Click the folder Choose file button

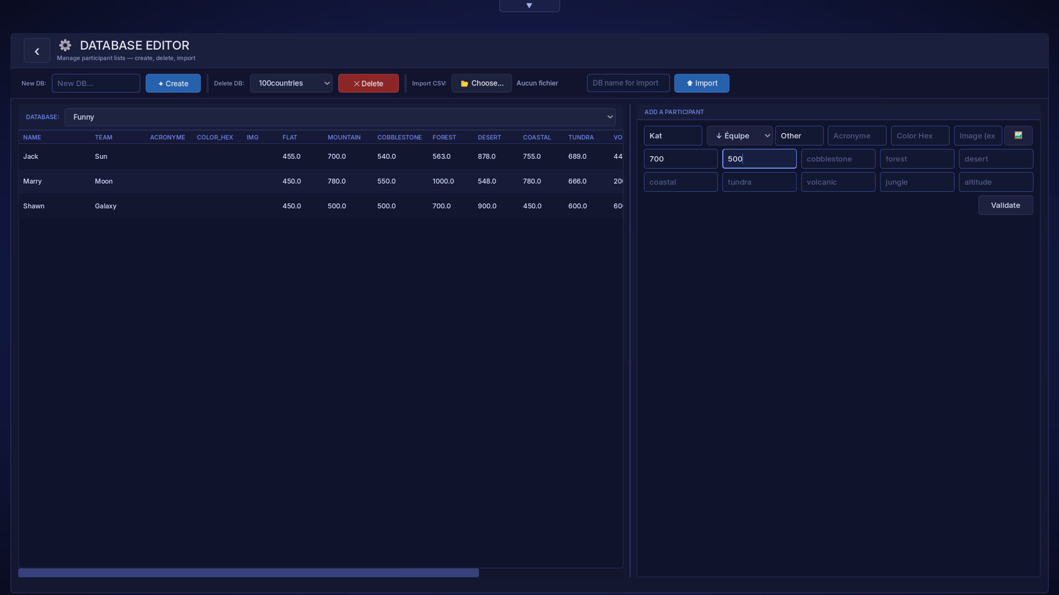click(482, 83)
